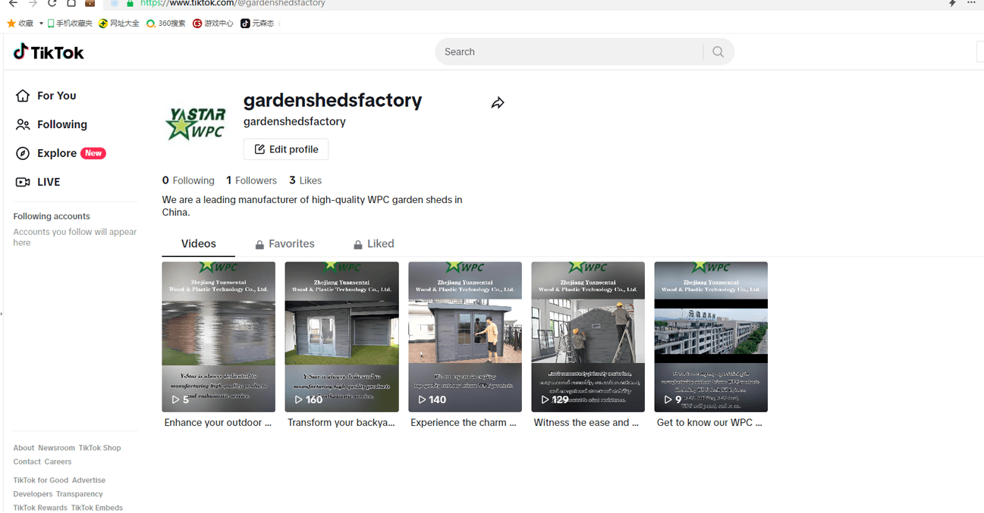Open the Careers footer link
The height and width of the screenshot is (513, 984).
pos(58,461)
